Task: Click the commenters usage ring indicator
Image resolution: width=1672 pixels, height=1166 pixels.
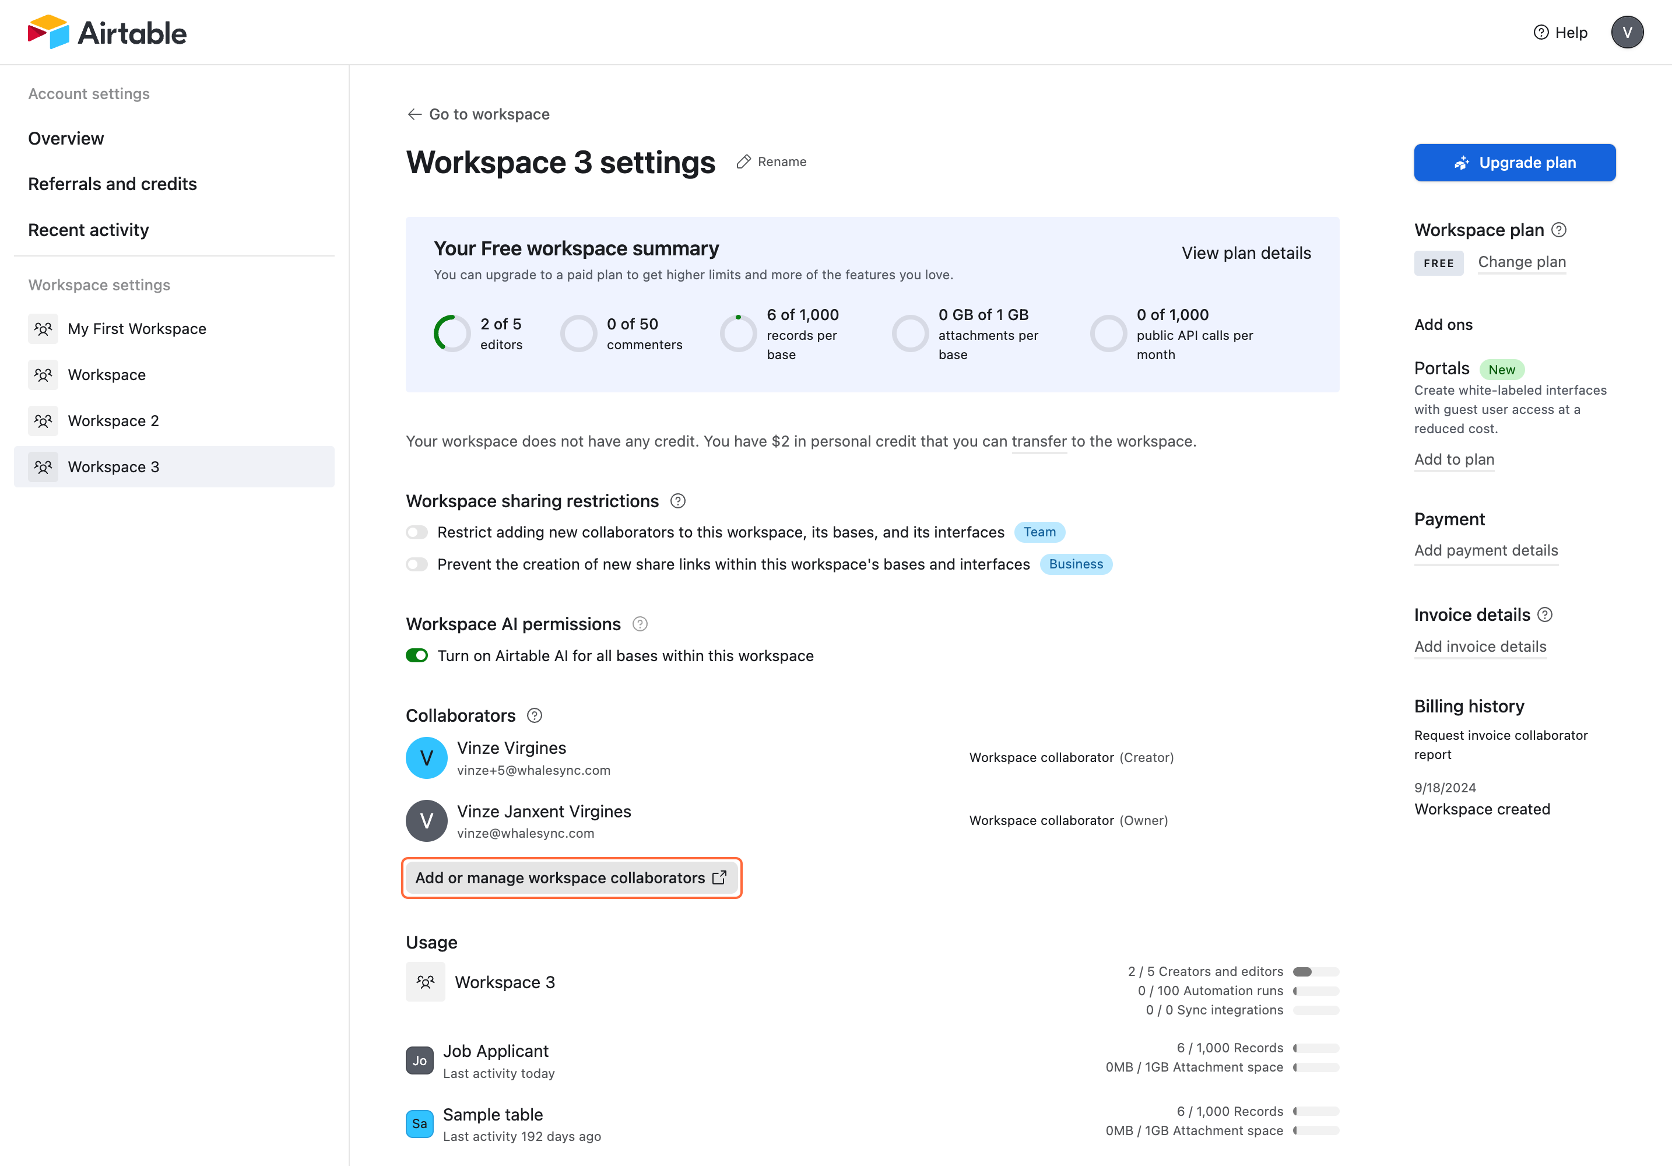Action: [579, 333]
